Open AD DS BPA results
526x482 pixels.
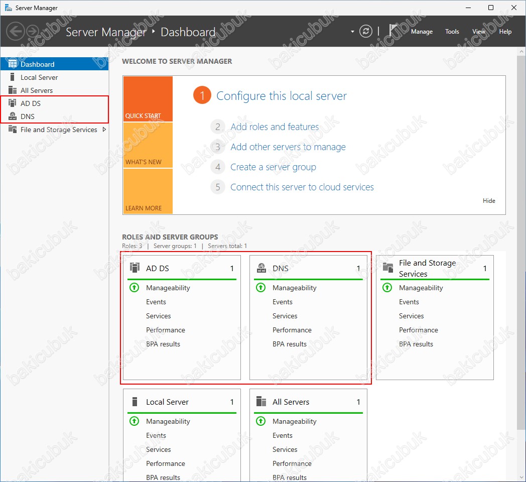tap(163, 344)
